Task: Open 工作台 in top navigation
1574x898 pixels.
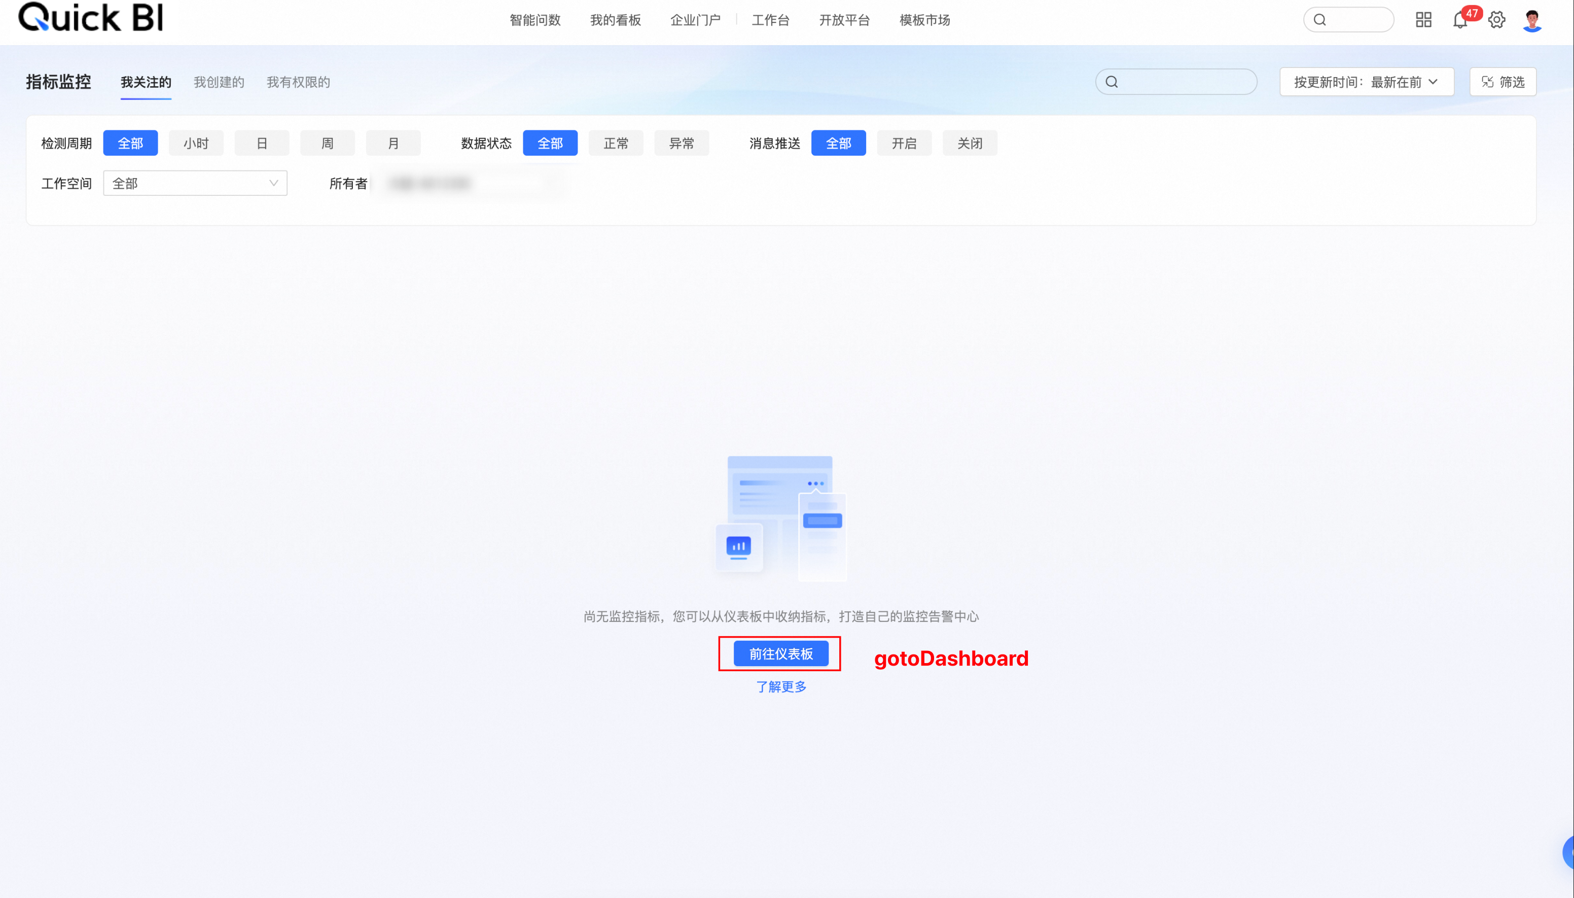Action: click(x=770, y=20)
